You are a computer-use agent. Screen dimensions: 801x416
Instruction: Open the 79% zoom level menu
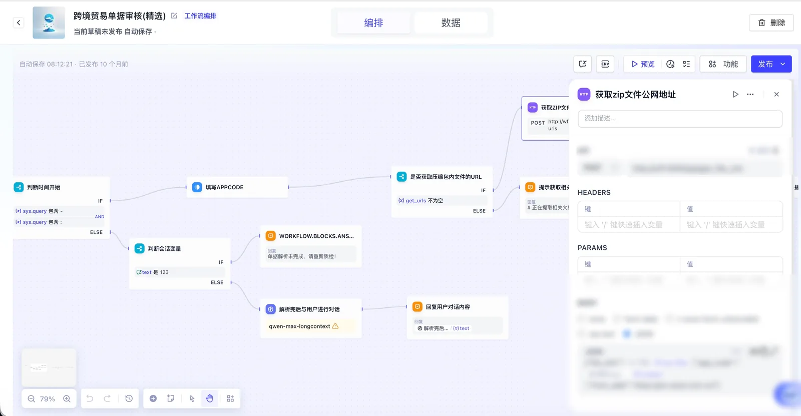(x=48, y=399)
